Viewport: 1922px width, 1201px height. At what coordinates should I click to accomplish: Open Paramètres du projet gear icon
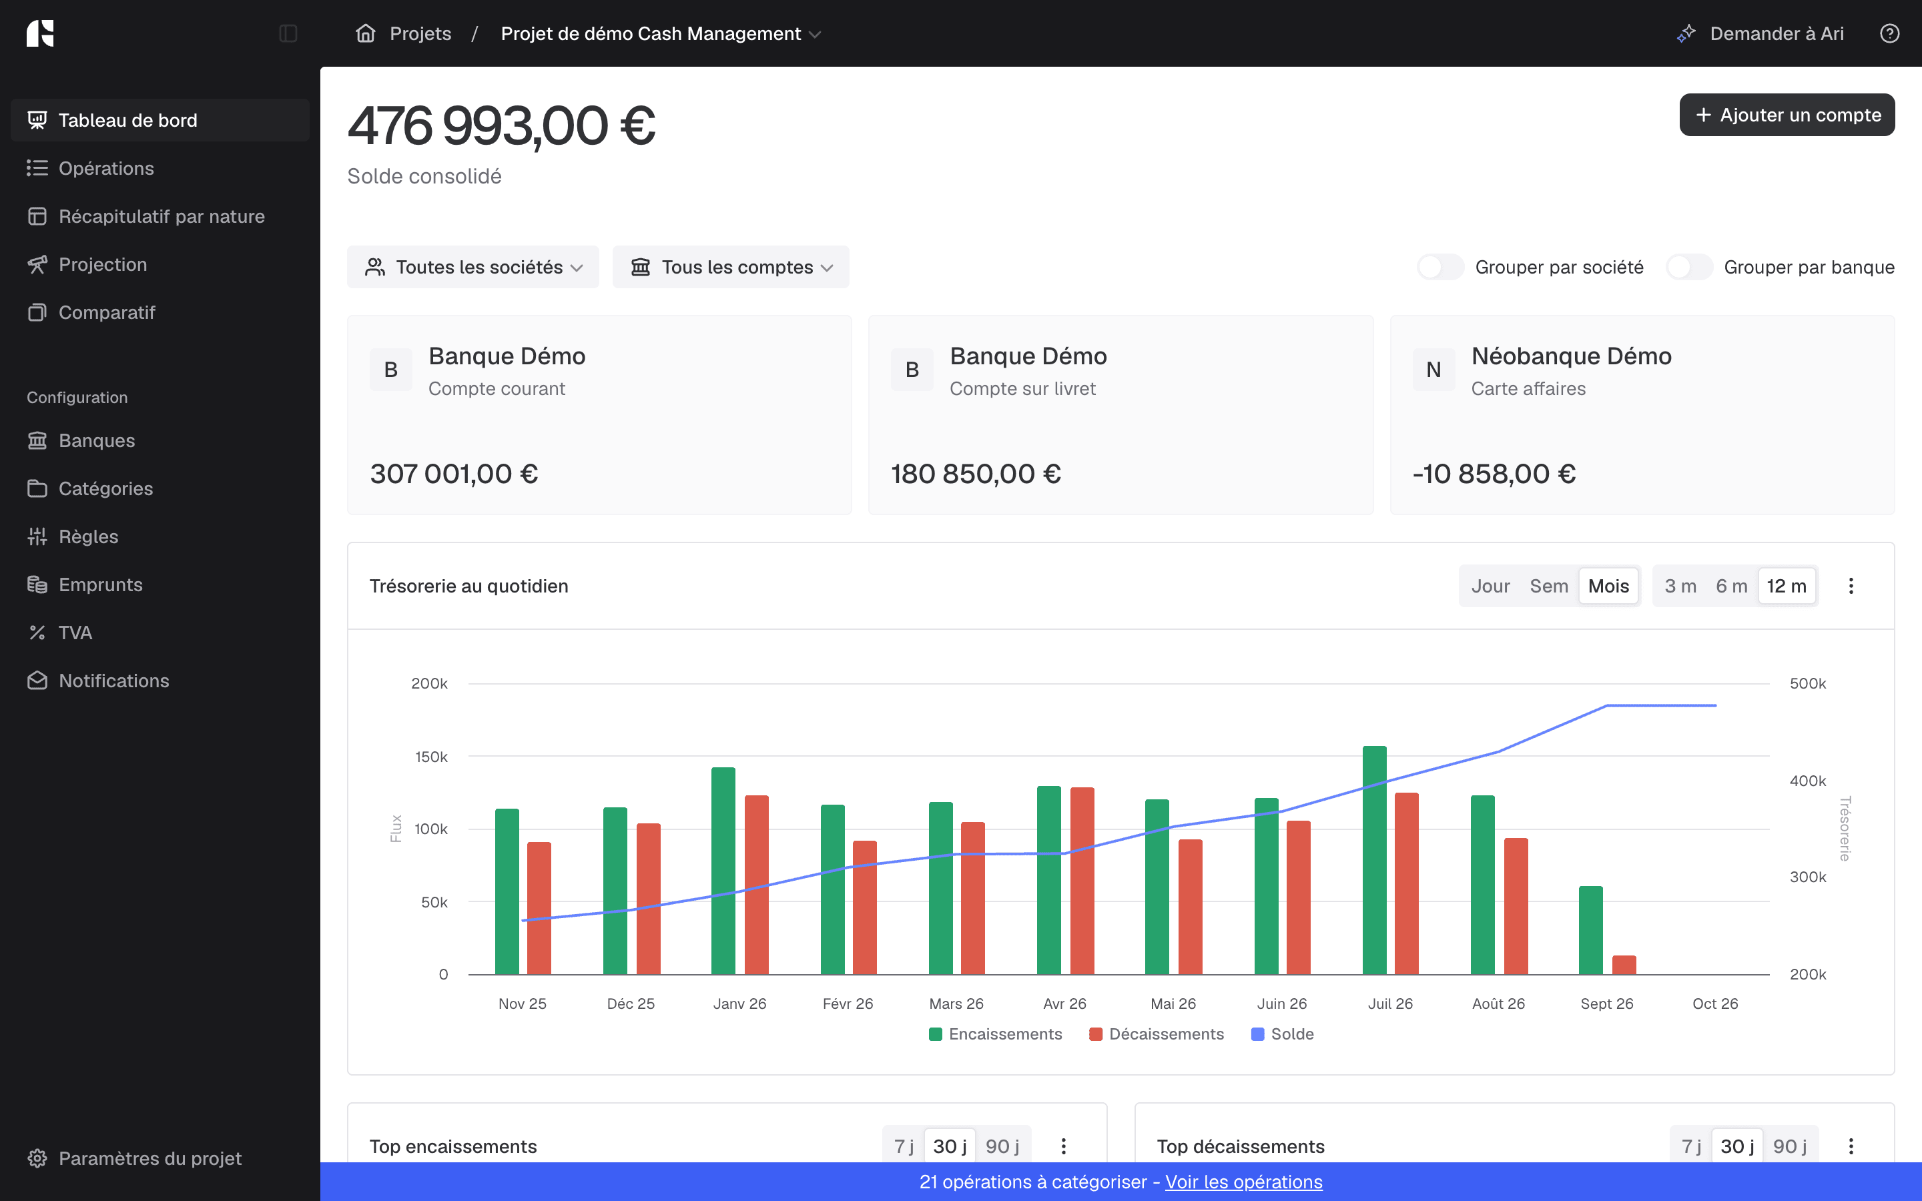(37, 1158)
